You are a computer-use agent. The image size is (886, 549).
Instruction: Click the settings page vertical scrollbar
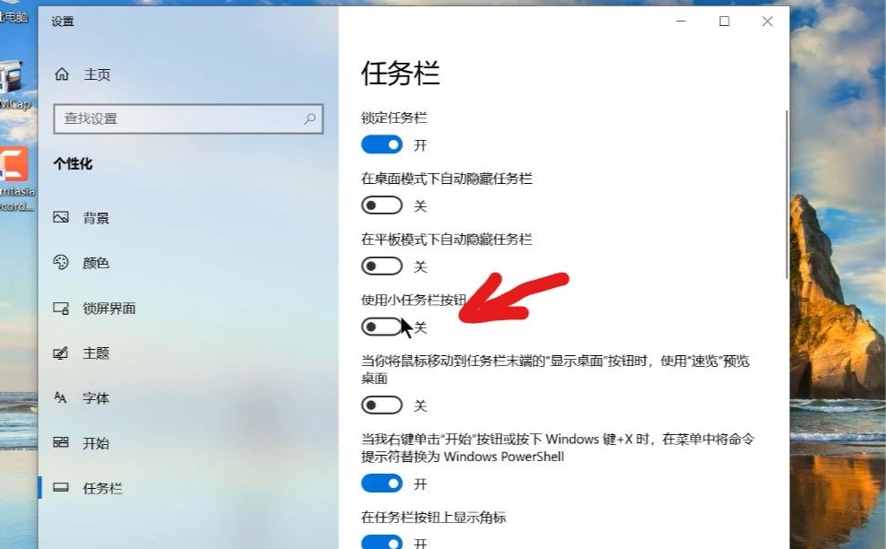pyautogui.click(x=786, y=194)
